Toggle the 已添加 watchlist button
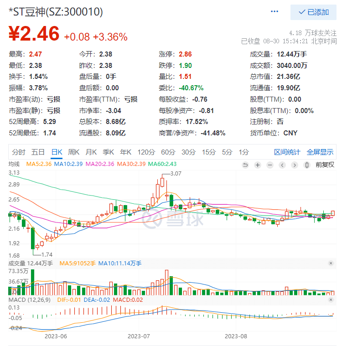Screen dimensions: 342x346 click(313, 12)
